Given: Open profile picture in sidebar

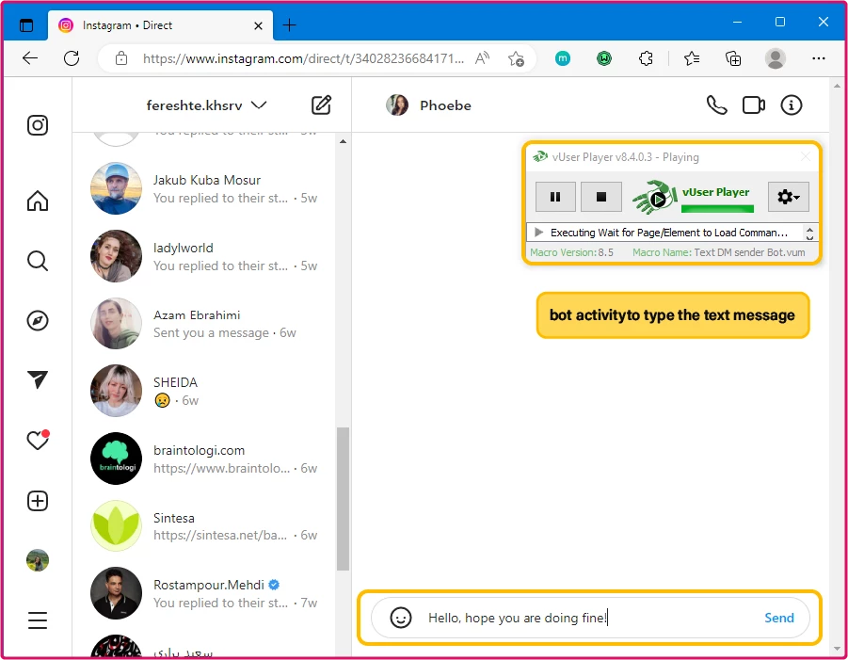Looking at the screenshot, I should tap(38, 560).
